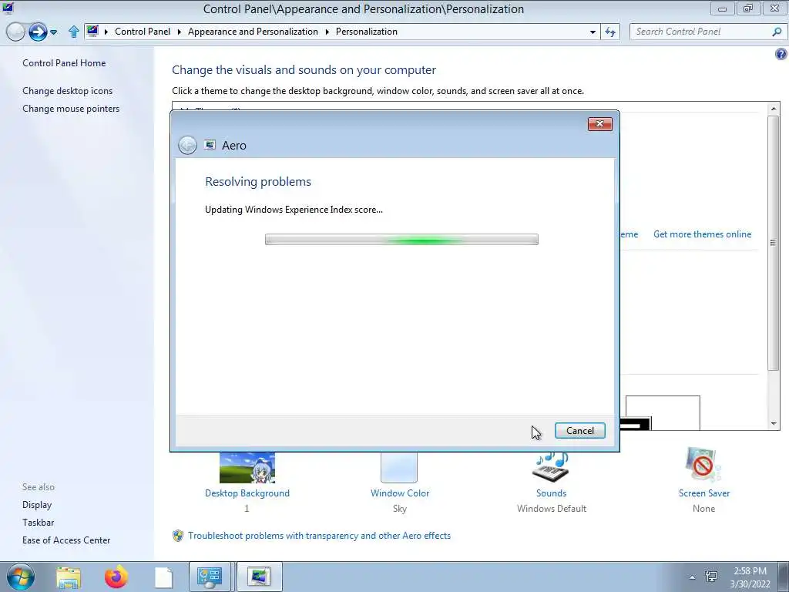Open Windows Explorer from taskbar
This screenshot has height=592, width=789.
coord(69,577)
